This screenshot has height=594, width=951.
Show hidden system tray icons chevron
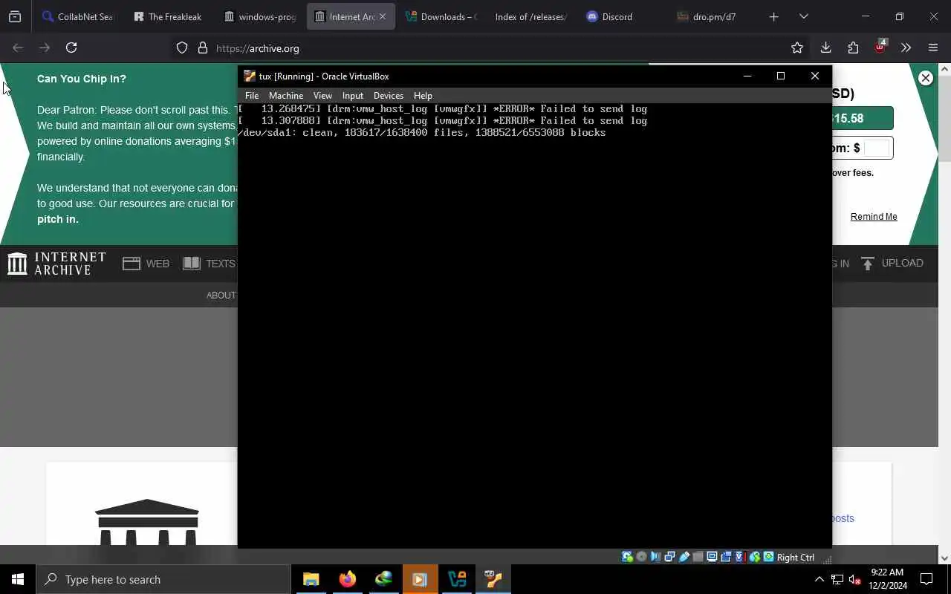819,579
